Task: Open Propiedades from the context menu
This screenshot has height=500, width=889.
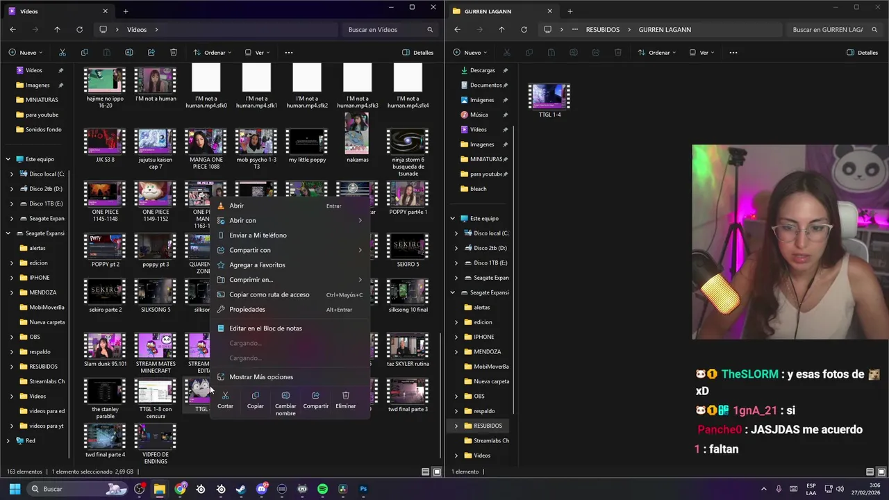Action: [290, 310]
